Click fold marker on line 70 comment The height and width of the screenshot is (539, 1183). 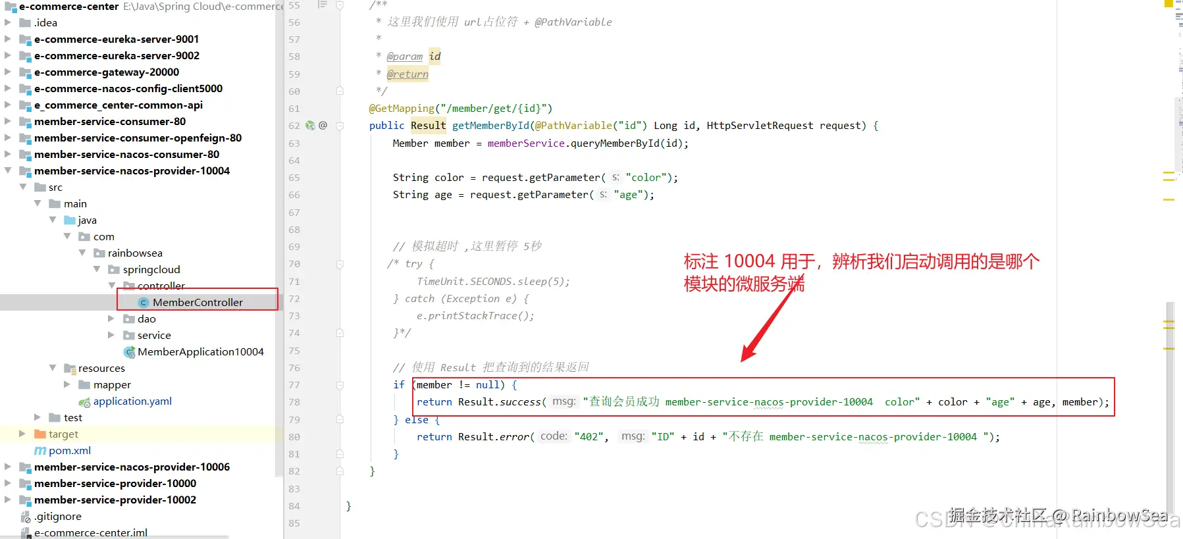[x=340, y=264]
